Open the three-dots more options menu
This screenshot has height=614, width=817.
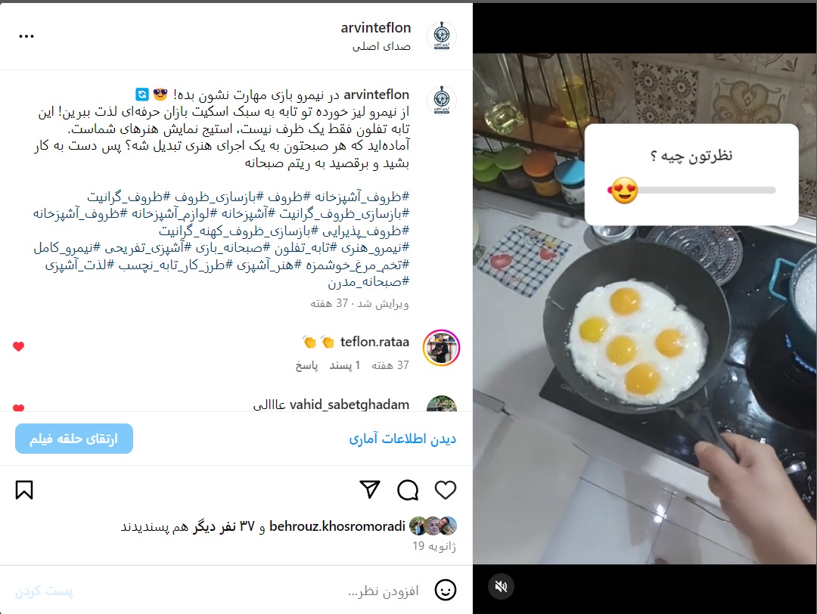(26, 36)
